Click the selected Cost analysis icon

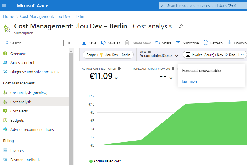(5, 102)
